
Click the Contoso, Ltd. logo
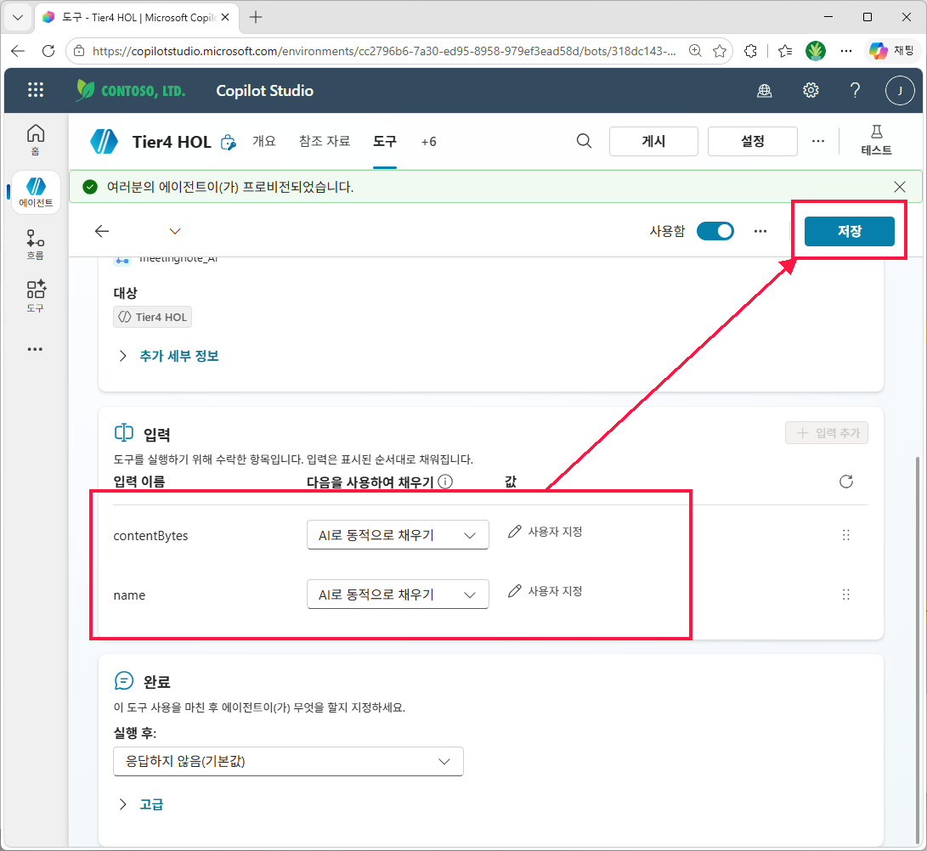[x=130, y=90]
